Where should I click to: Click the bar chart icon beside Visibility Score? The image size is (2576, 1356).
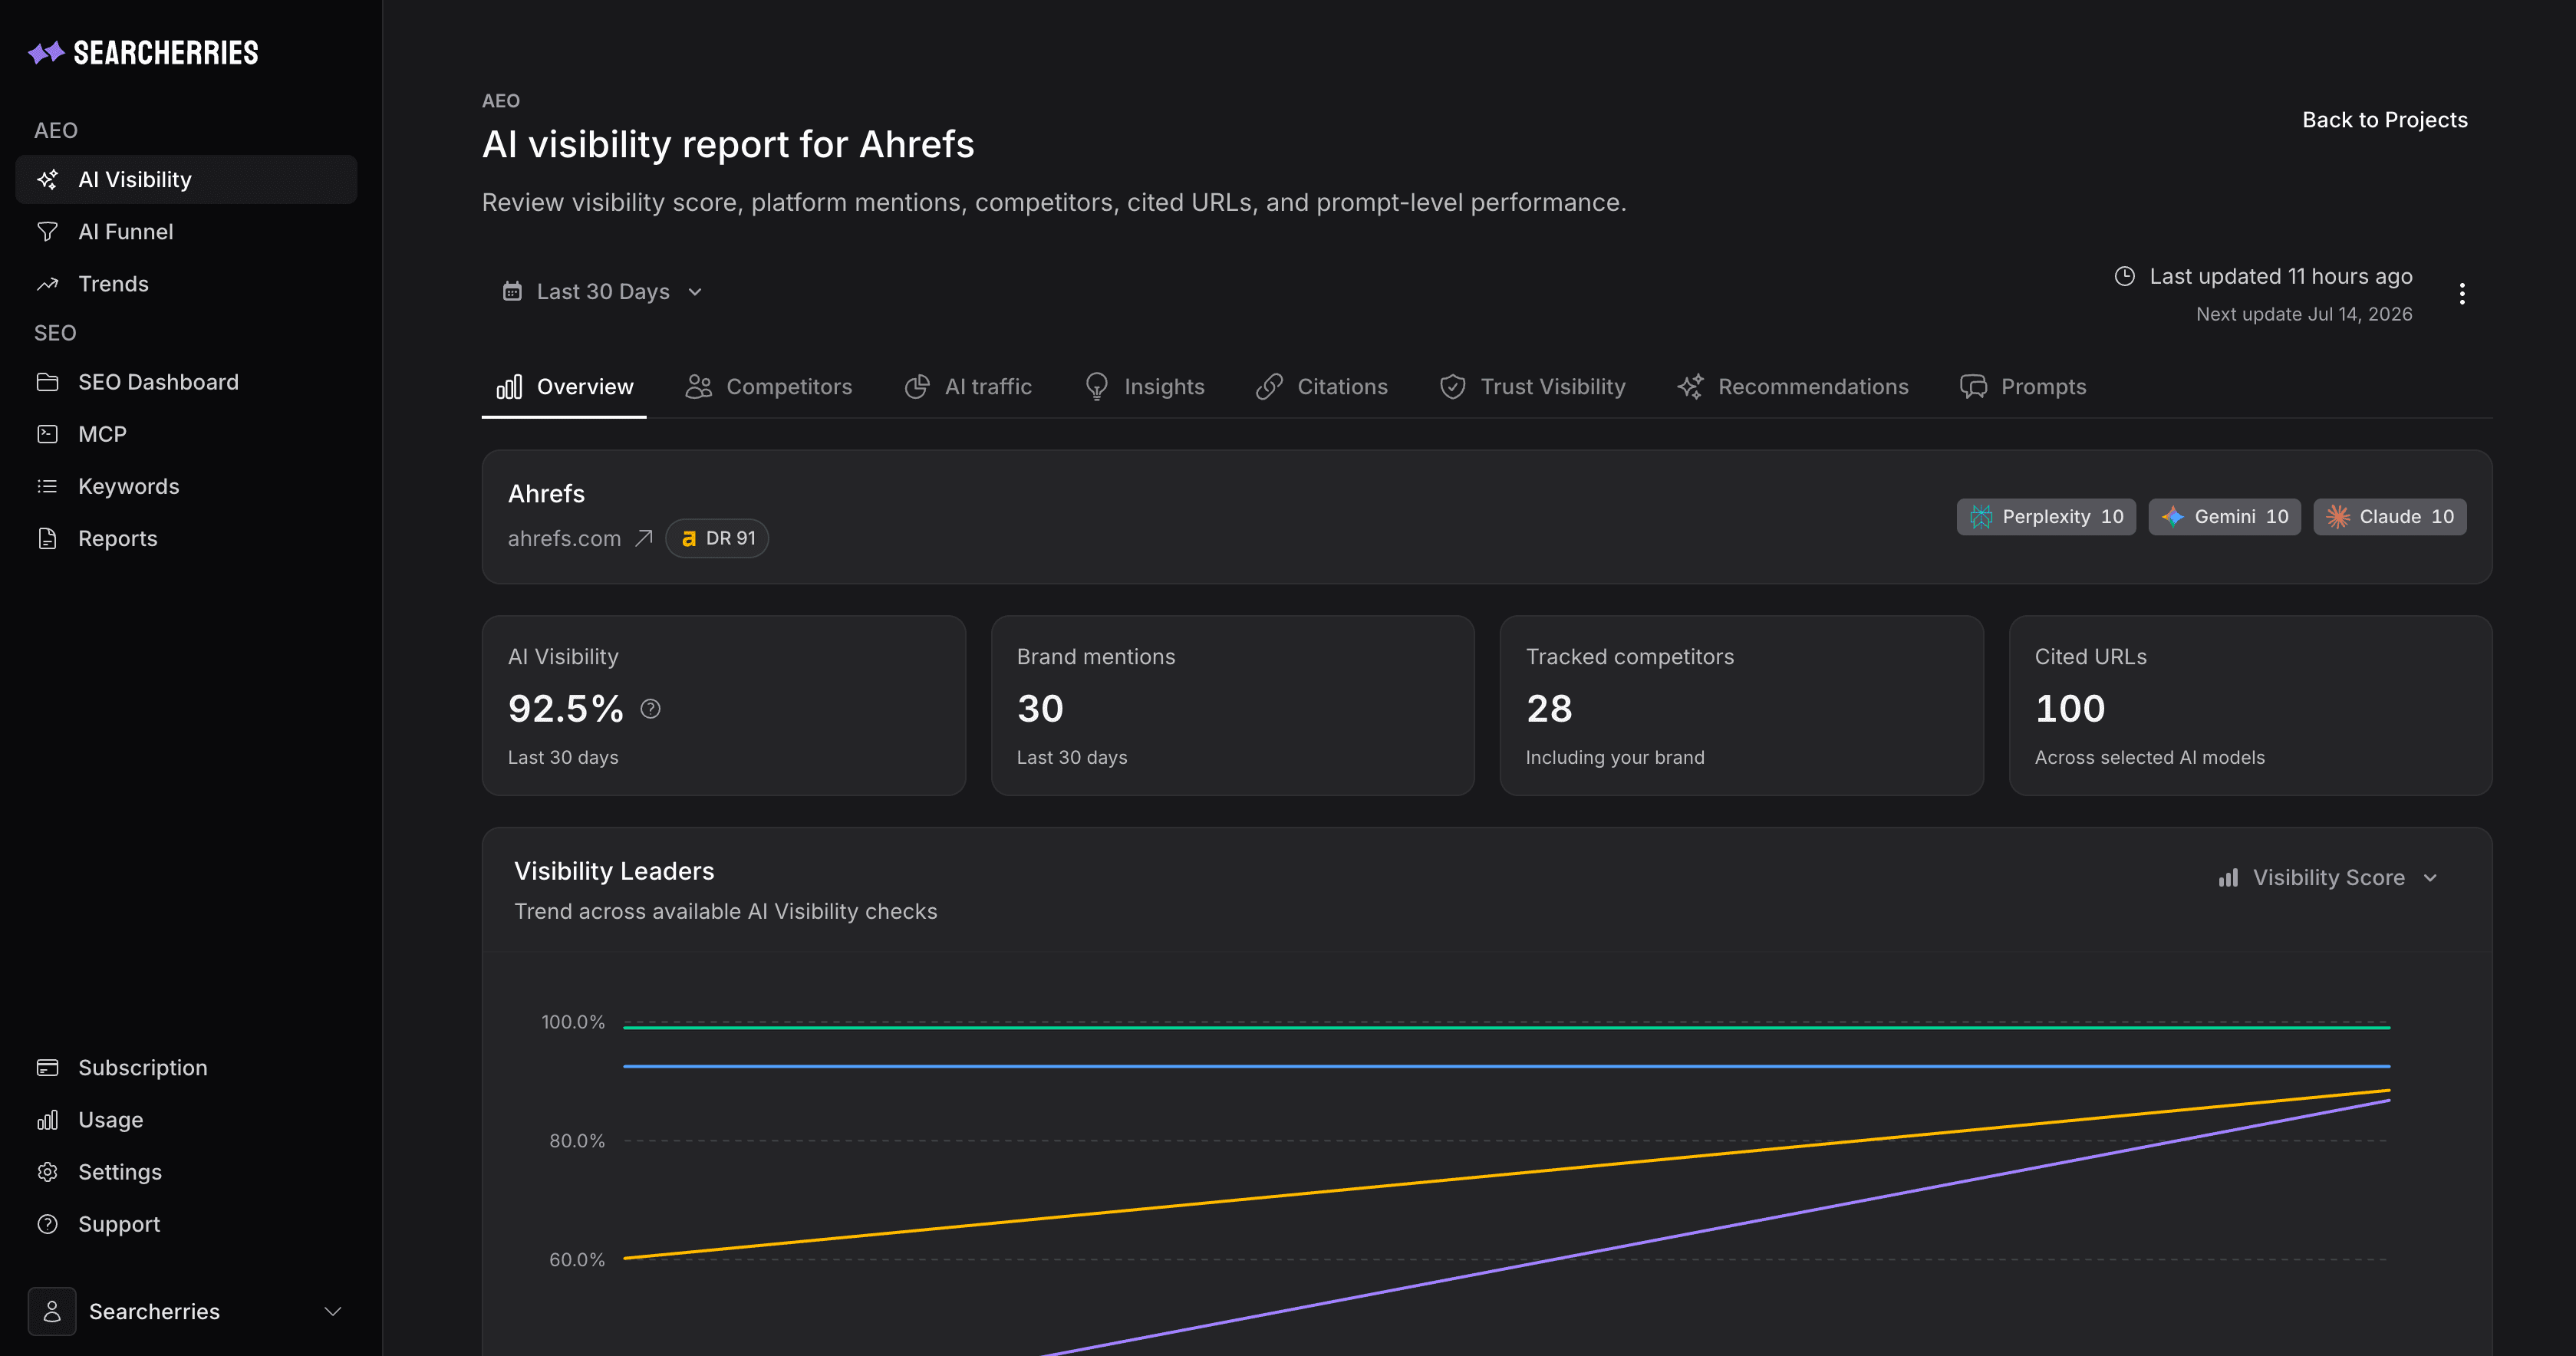(x=2228, y=877)
